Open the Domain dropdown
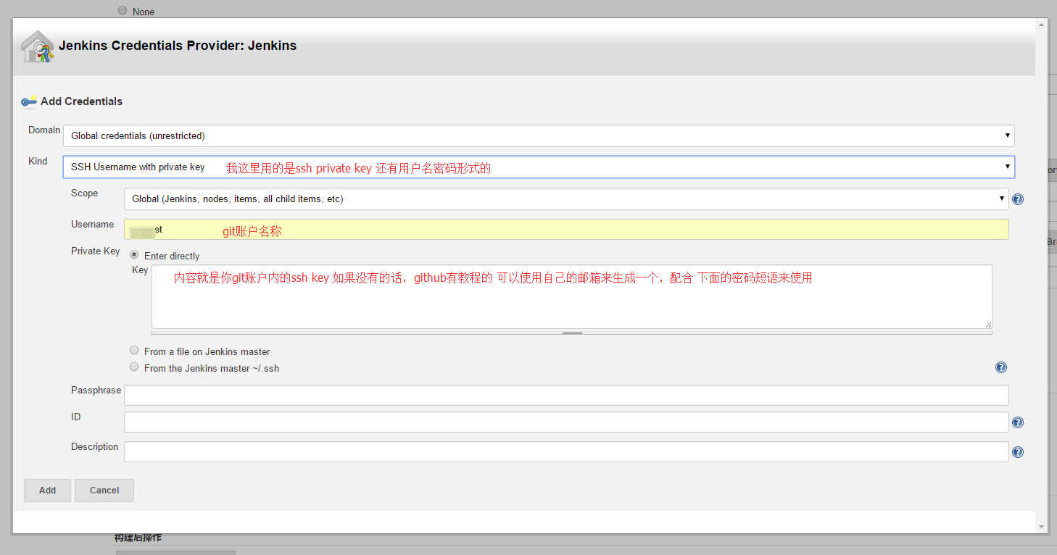 pos(539,135)
